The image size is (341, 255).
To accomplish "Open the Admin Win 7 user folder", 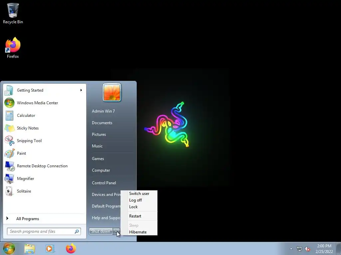I will click(103, 111).
